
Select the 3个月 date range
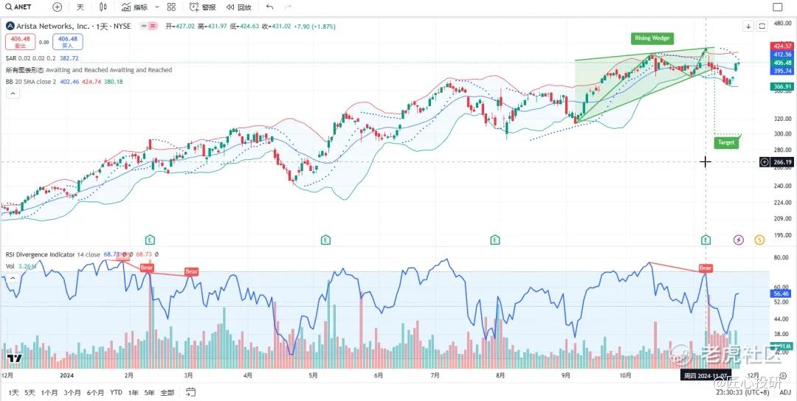click(x=72, y=392)
